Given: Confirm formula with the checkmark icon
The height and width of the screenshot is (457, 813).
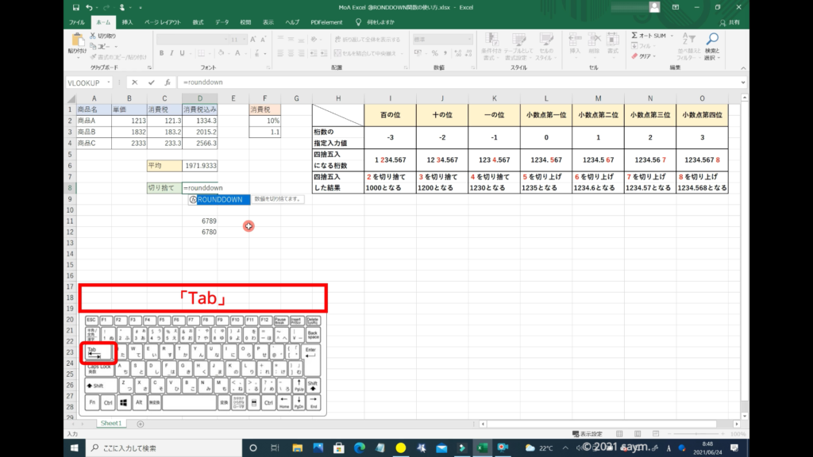Looking at the screenshot, I should (x=151, y=82).
